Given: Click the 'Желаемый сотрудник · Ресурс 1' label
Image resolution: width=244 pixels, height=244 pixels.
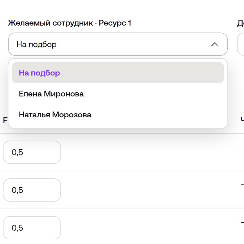Looking at the screenshot, I should (69, 23).
